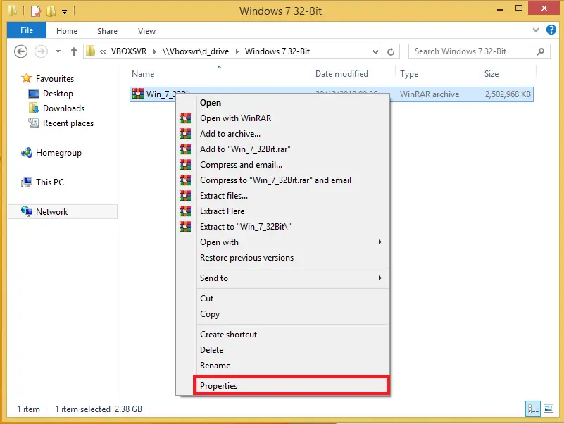Viewport: 564px width, 424px height.
Task: Click the WinRAR icon beside Add to archive
Action: [185, 134]
